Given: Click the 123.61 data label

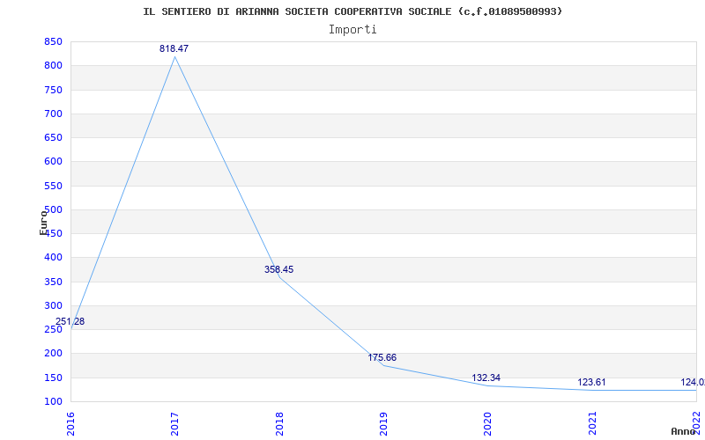Looking at the screenshot, I should point(591,383).
